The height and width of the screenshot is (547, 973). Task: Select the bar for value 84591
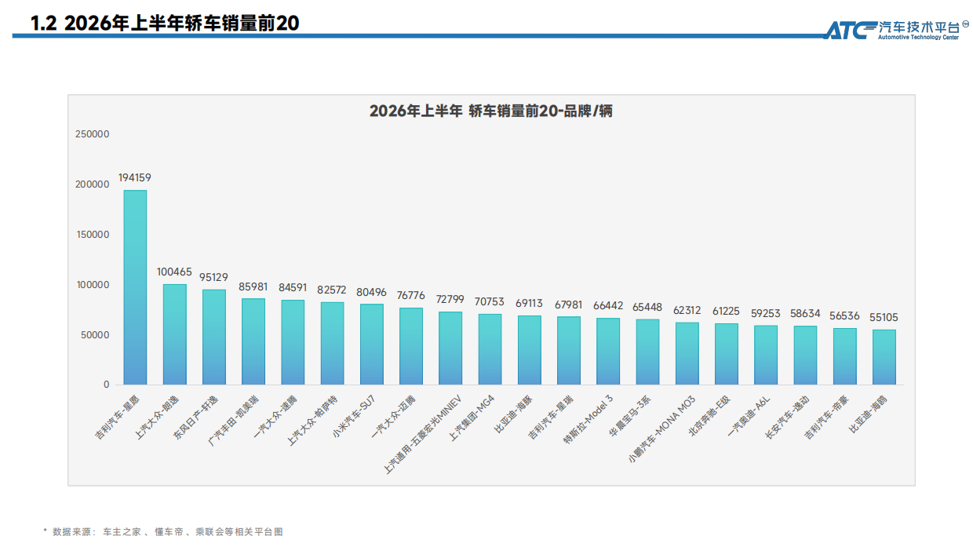[x=293, y=342]
